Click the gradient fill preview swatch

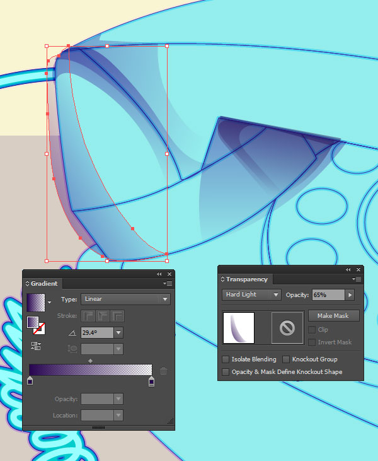pos(36,302)
